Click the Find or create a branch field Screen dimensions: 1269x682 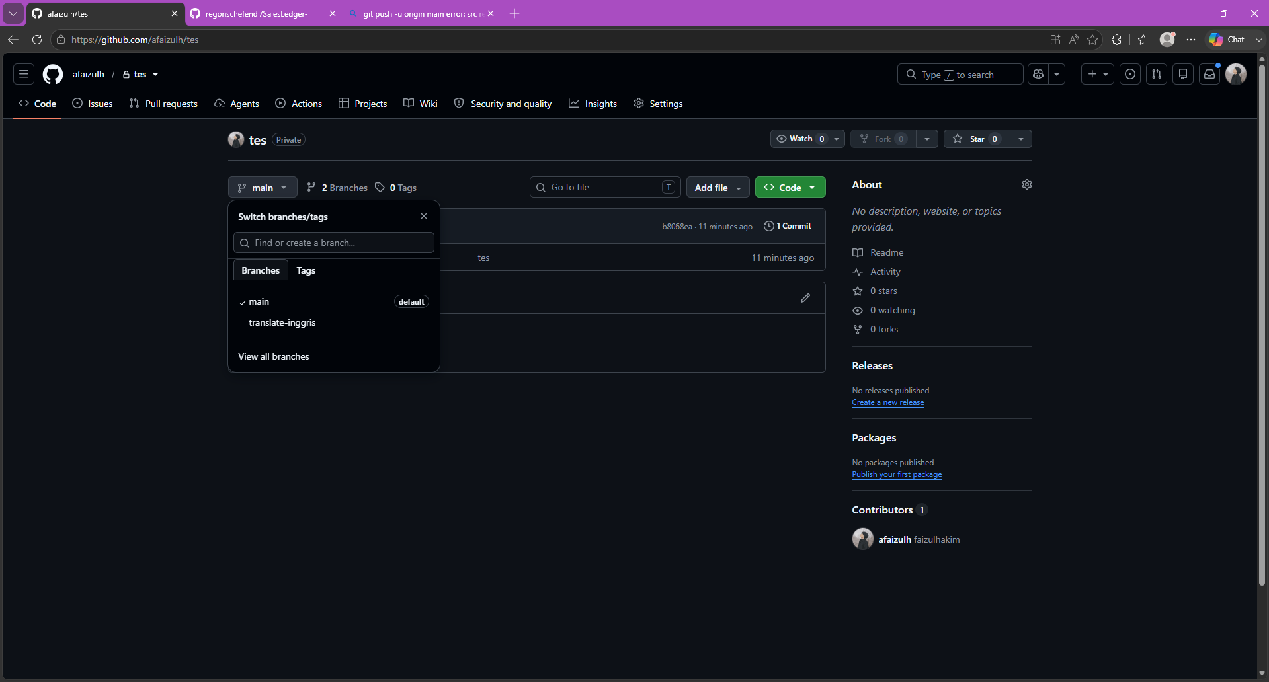coord(334,243)
